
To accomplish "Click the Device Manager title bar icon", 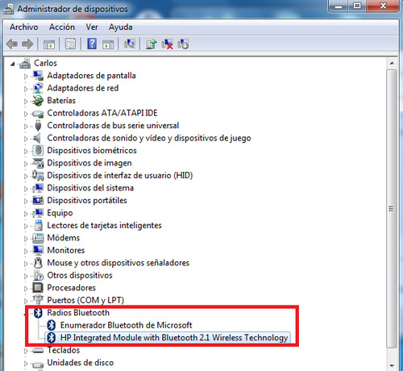I will 9,9.
